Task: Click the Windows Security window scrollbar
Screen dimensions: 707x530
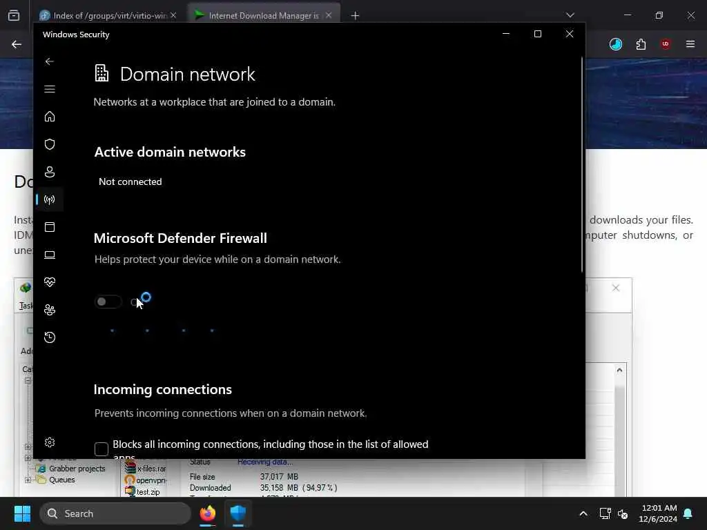Action: tap(582, 164)
